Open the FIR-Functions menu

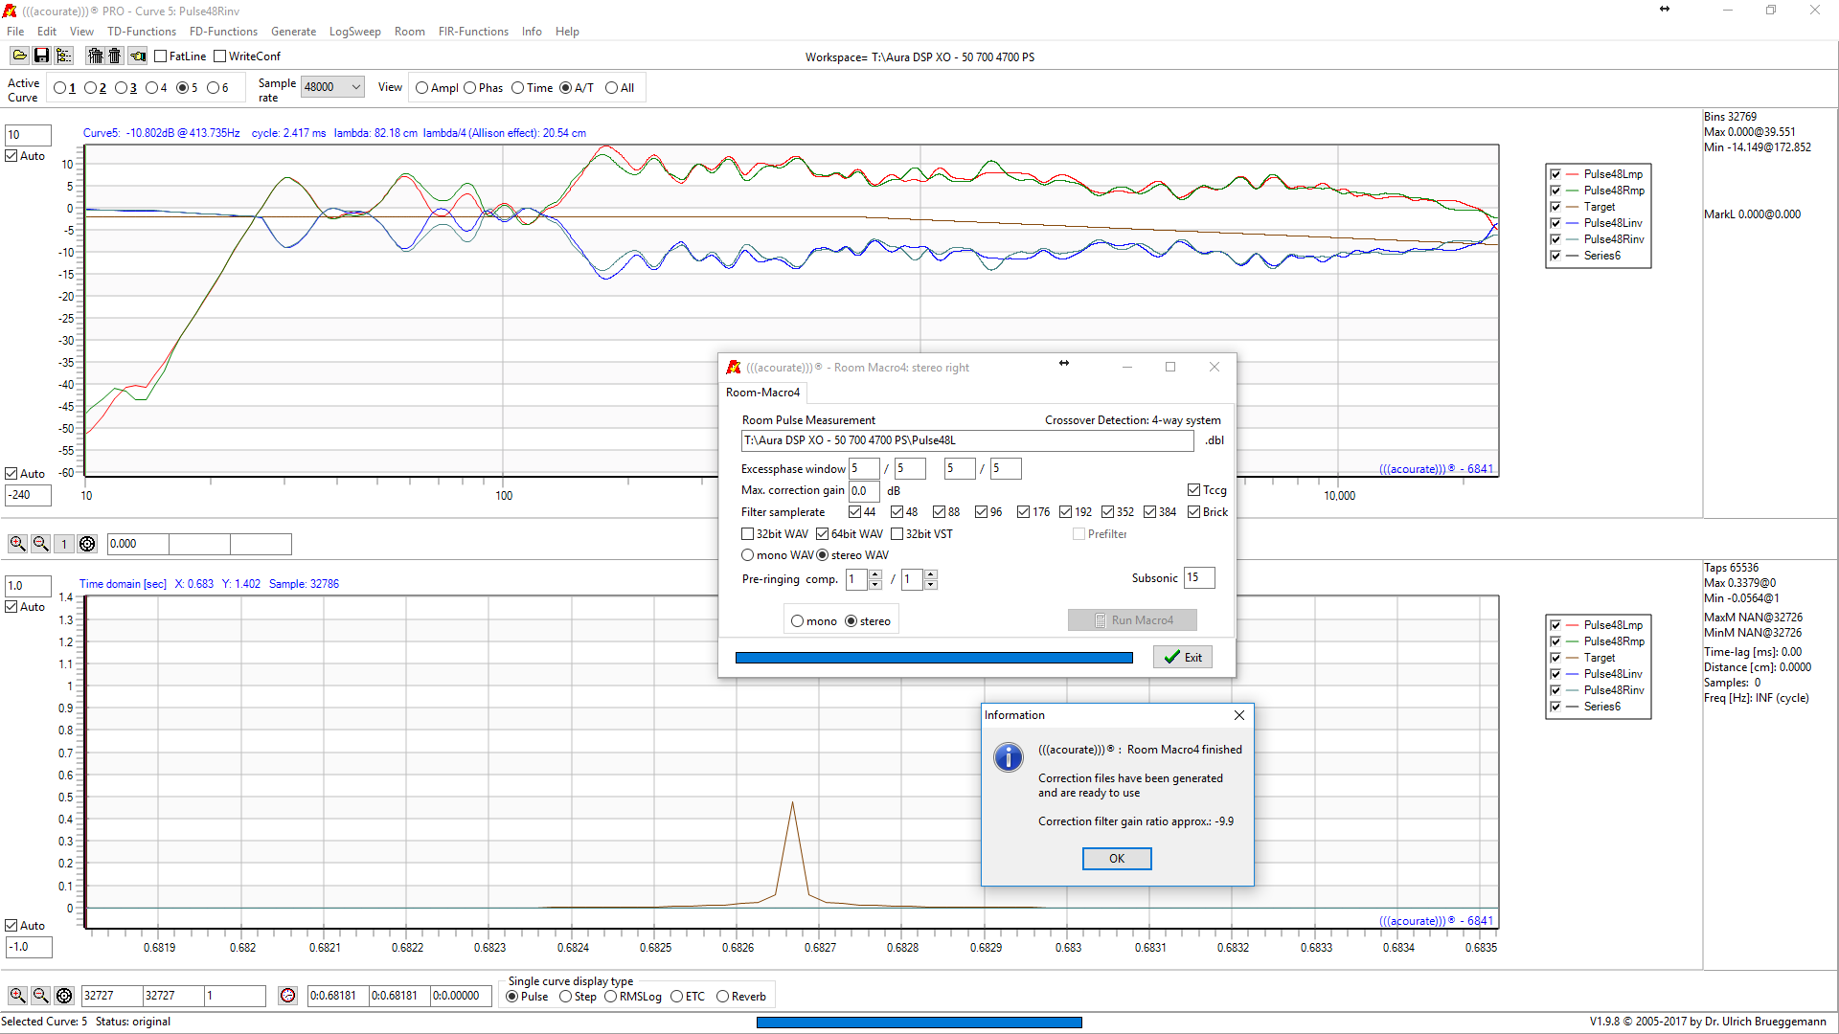tap(473, 32)
